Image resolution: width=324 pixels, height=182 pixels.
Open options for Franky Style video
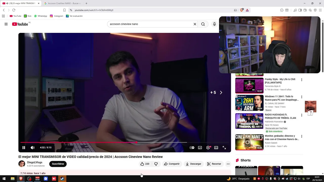pos(301,80)
